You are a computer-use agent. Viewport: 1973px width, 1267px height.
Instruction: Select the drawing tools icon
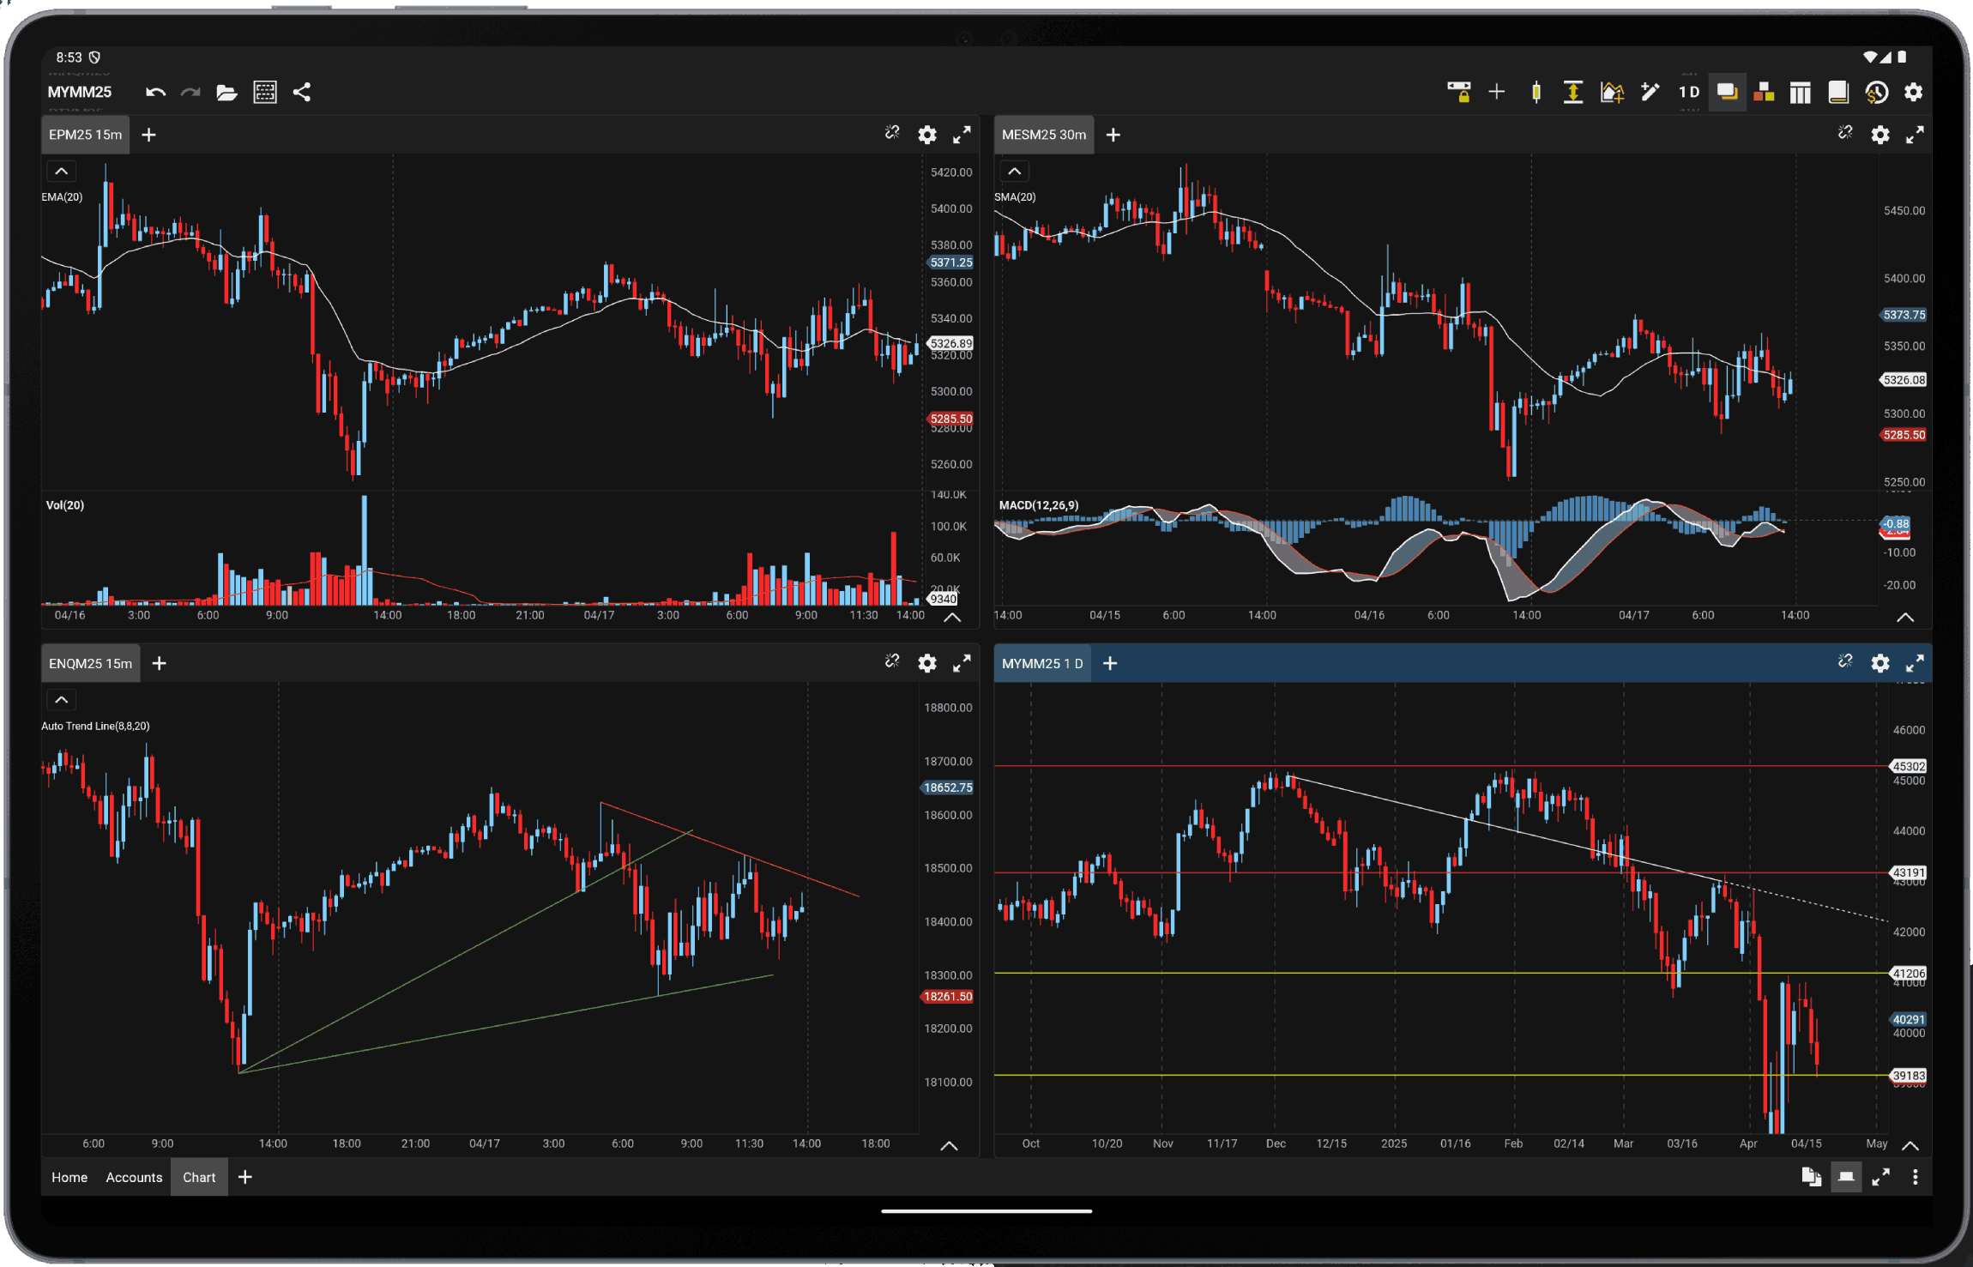(1650, 92)
